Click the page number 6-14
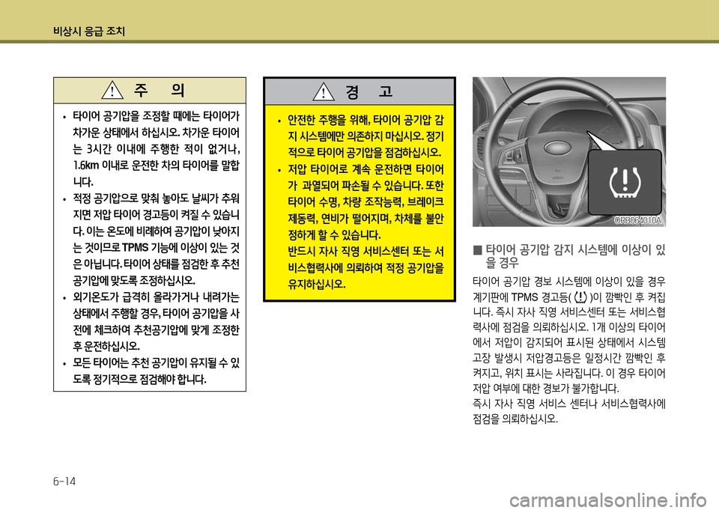This screenshot has width=719, height=513. pos(64,482)
